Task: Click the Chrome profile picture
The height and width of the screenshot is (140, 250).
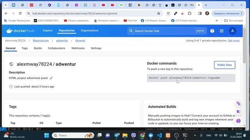Action: coord(207,13)
